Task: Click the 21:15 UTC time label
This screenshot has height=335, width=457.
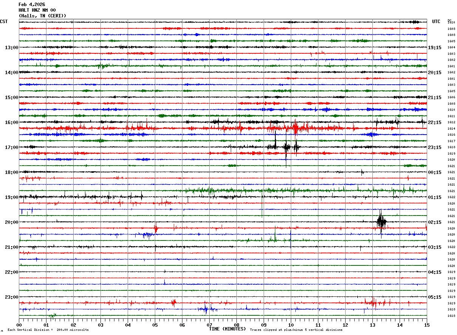Action: (x=435, y=98)
